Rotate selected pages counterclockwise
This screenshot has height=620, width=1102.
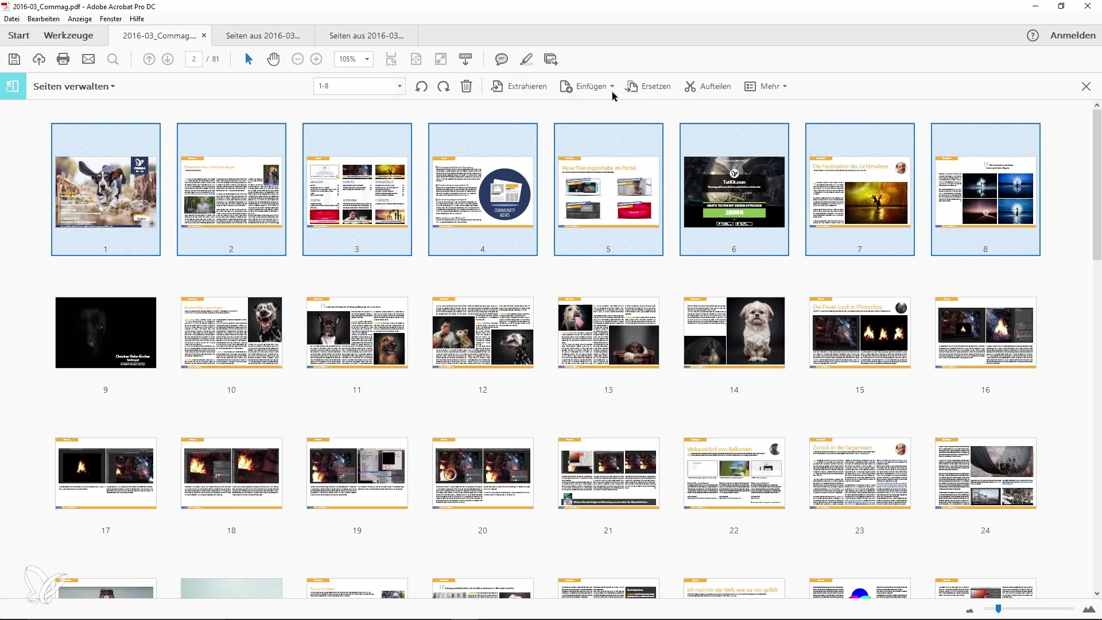coord(421,86)
